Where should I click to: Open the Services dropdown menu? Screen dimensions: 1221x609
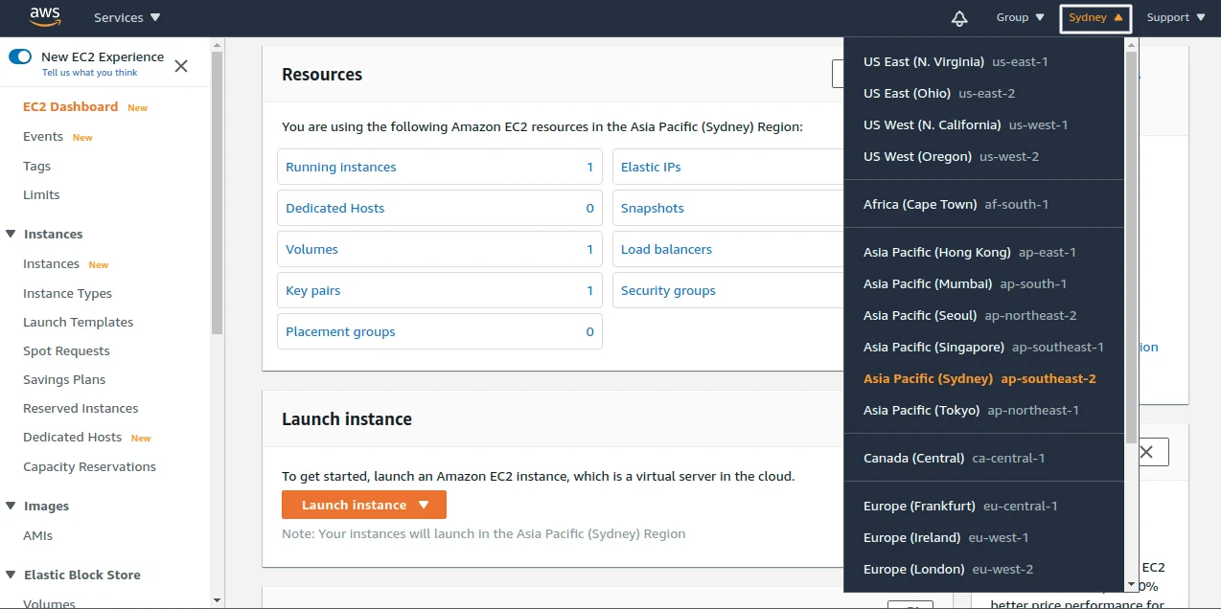(x=127, y=17)
